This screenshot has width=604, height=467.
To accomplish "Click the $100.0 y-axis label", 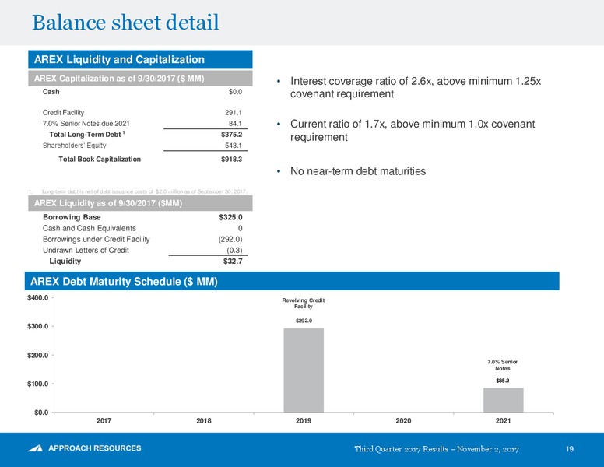I will [x=37, y=384].
